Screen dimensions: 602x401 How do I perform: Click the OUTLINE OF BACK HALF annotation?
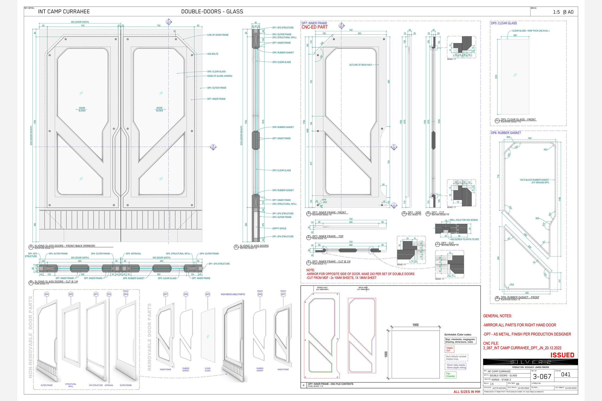tap(360, 65)
